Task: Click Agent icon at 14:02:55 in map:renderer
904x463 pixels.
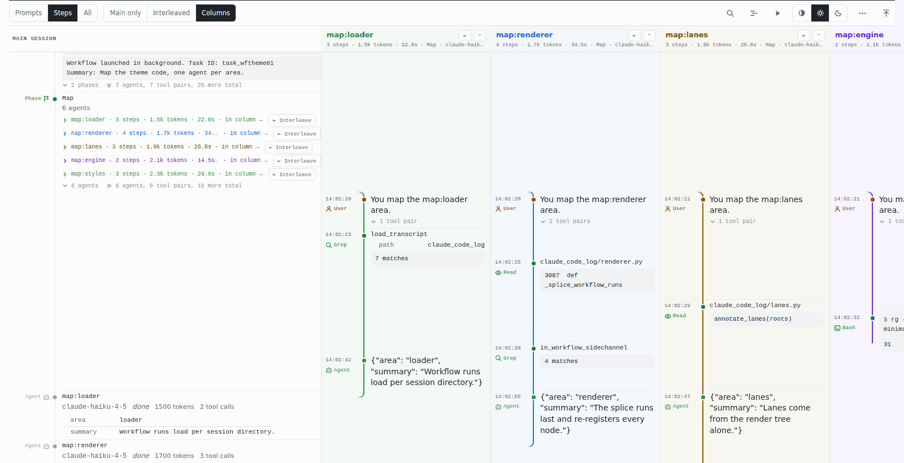Action: tap(498, 407)
